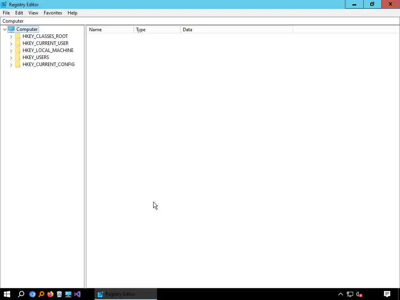Screen dimensions: 400x300
Task: Collapse the Computer root node
Action: [x=5, y=29]
